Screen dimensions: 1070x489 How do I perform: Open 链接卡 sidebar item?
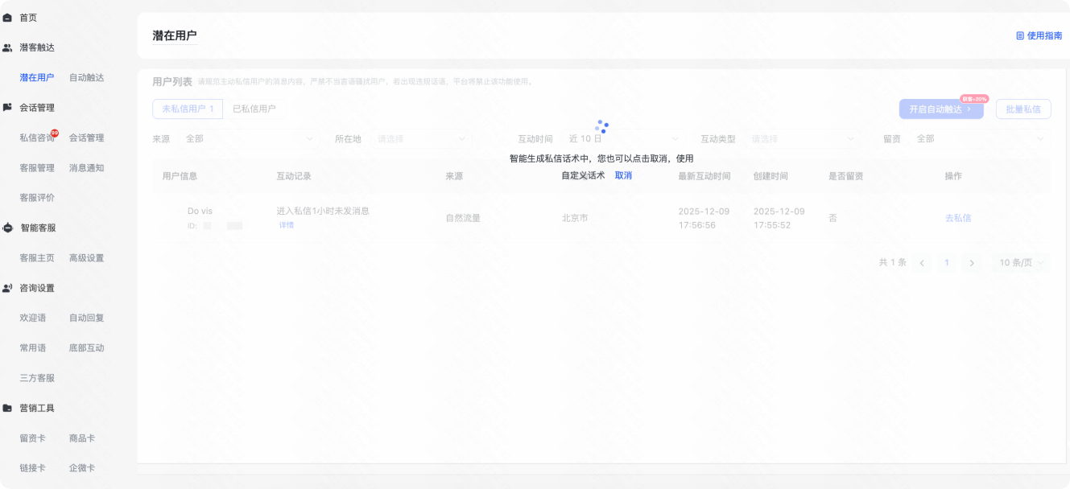[x=33, y=468]
